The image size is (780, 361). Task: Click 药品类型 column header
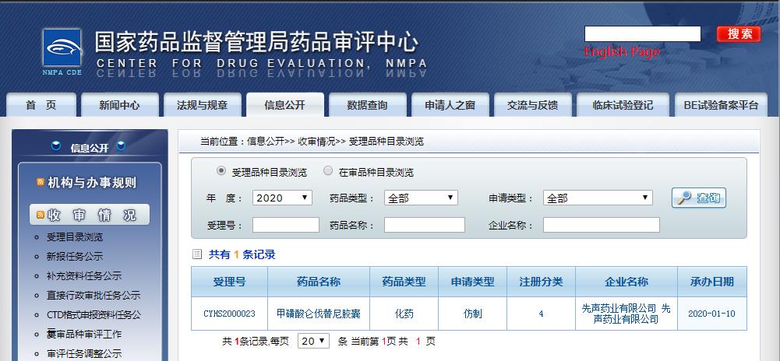pyautogui.click(x=404, y=282)
